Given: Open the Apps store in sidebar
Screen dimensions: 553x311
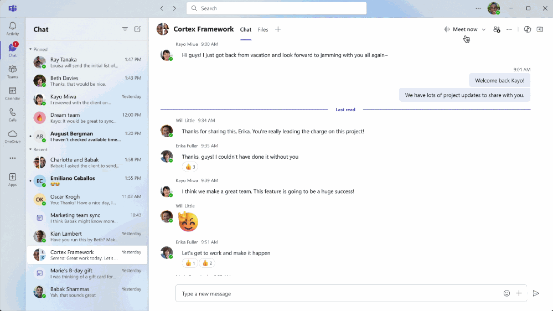Looking at the screenshot, I should [x=12, y=179].
